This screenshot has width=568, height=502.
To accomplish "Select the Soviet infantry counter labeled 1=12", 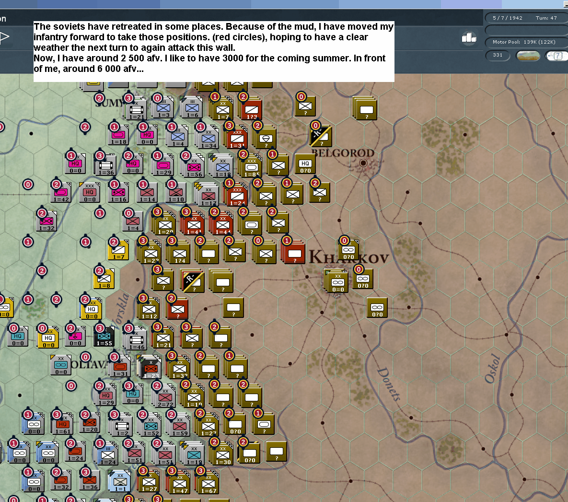I will pyautogui.click(x=149, y=309).
